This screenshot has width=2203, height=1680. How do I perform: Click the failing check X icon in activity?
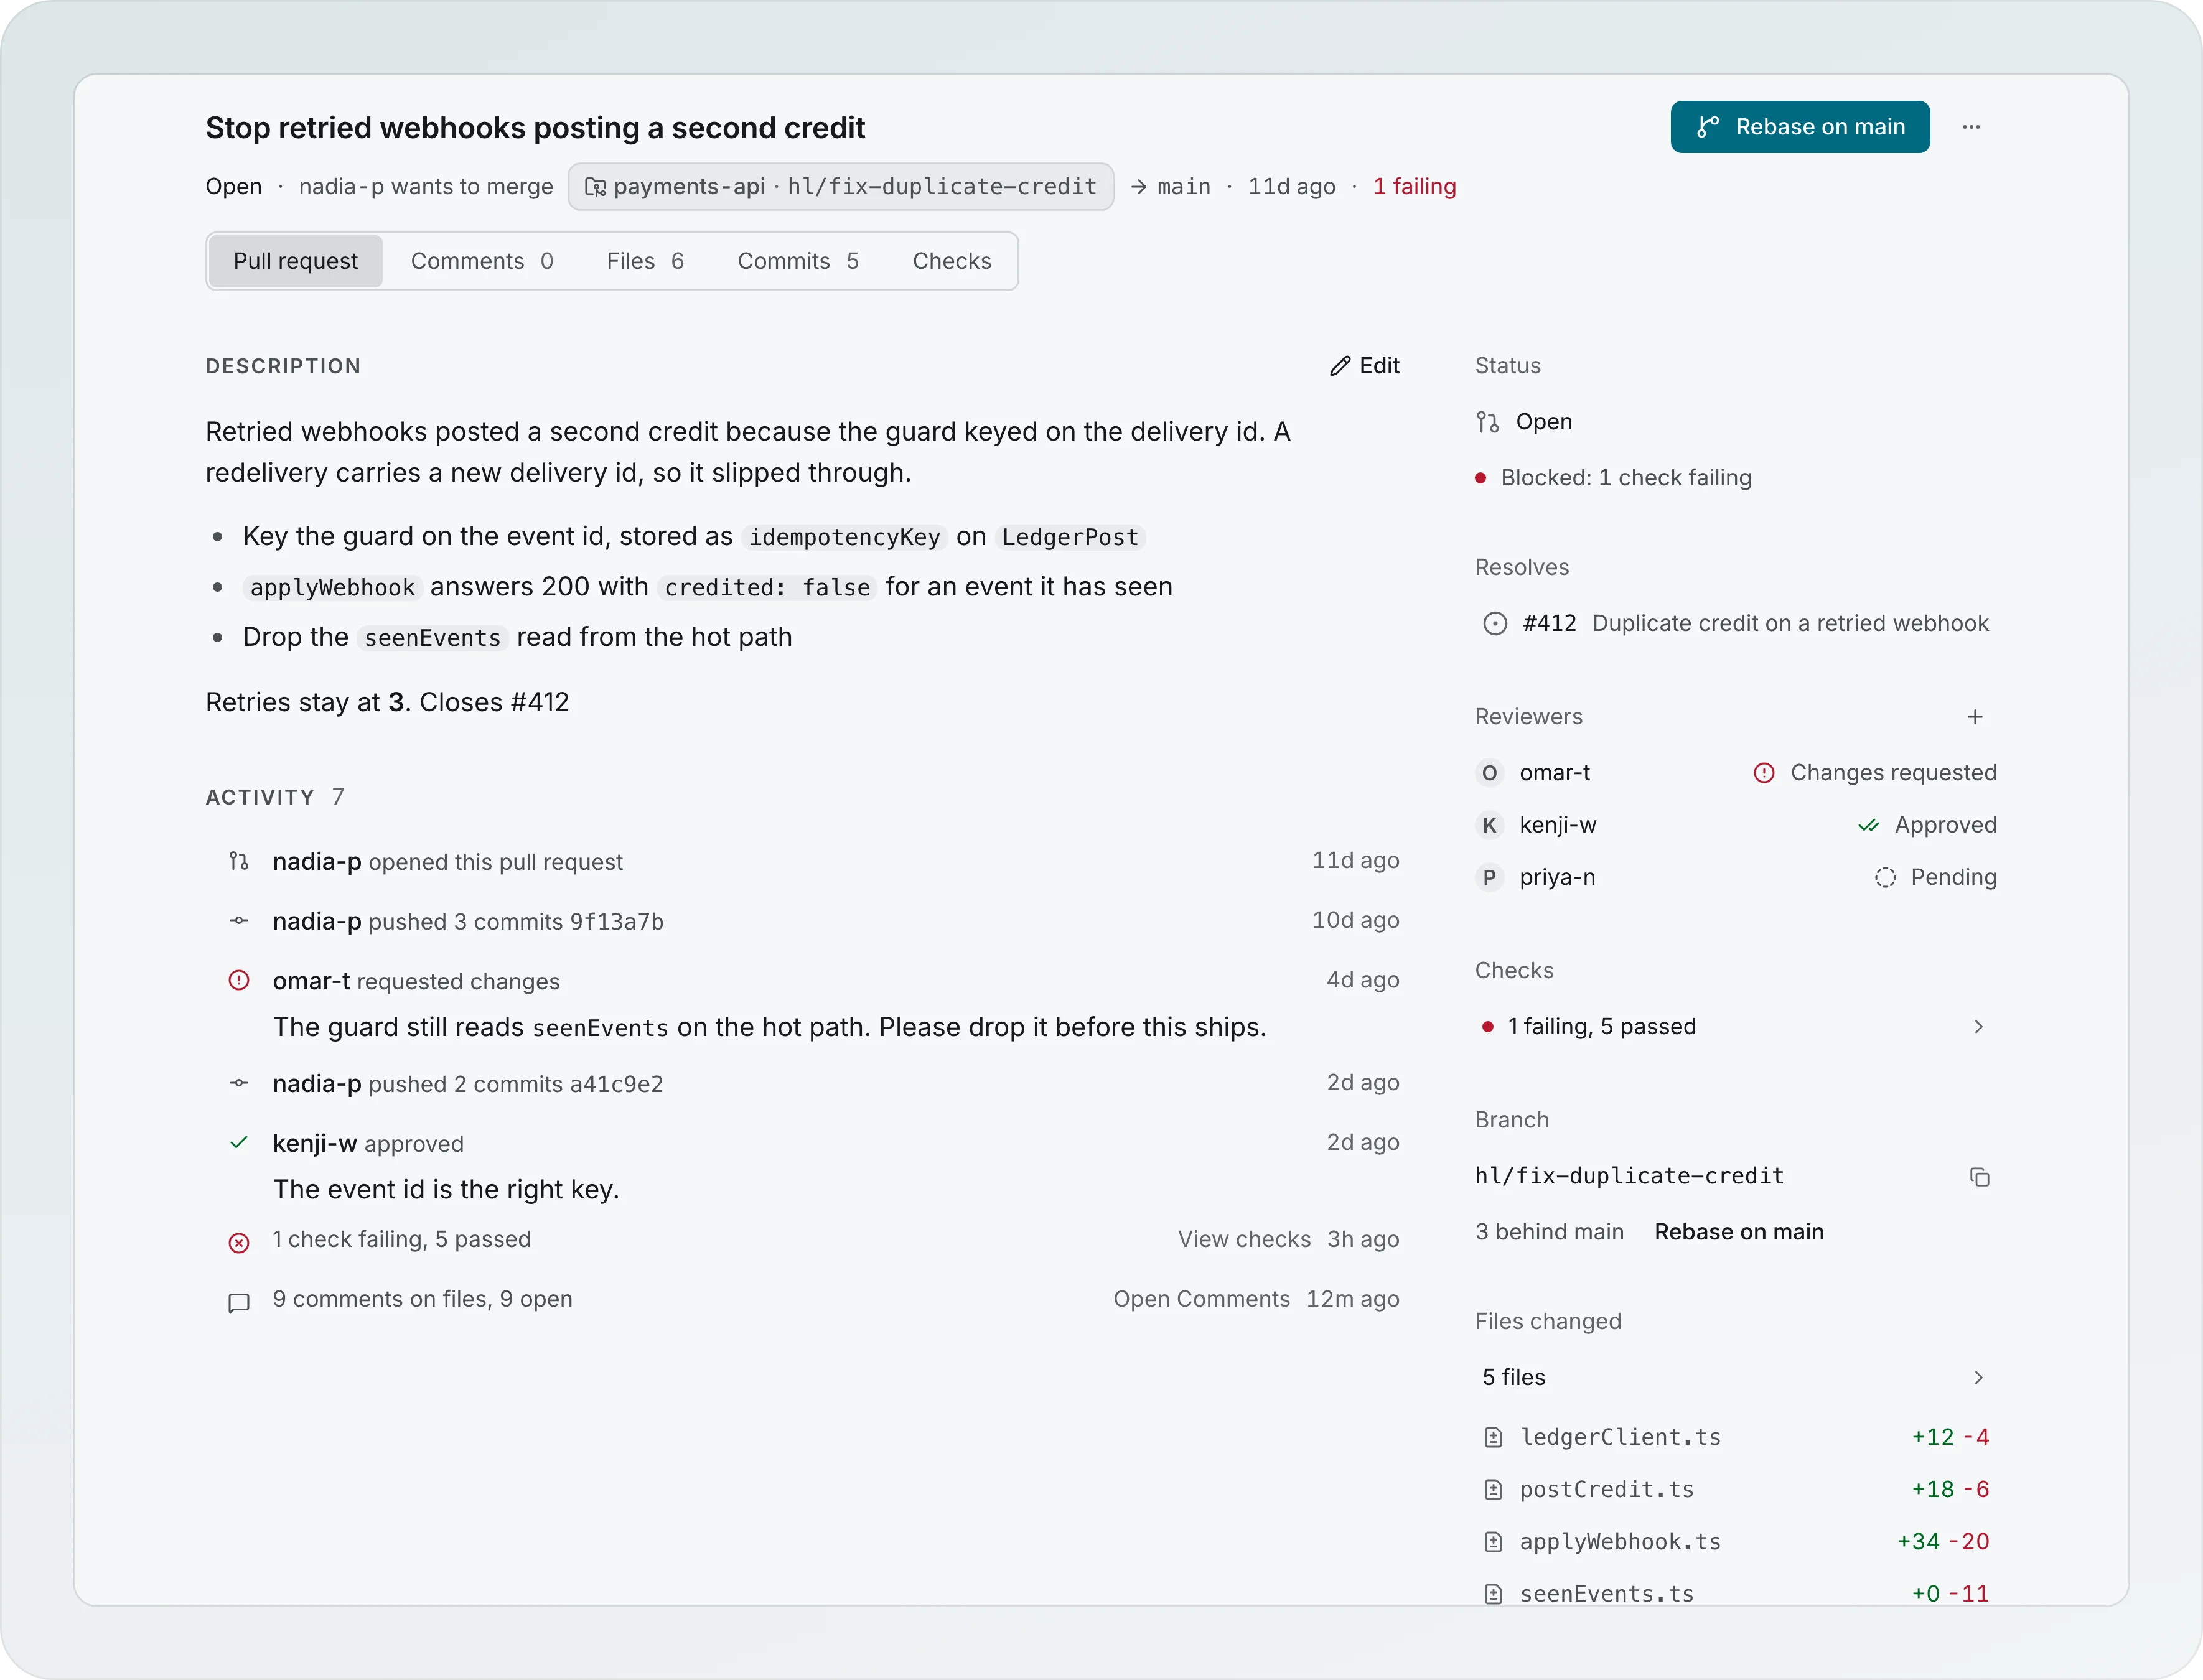238,1243
